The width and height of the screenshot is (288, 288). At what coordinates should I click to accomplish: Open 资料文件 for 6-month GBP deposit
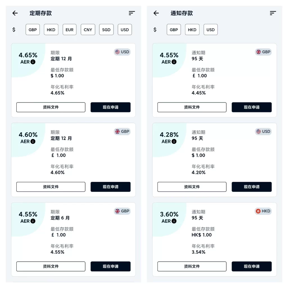tap(51, 266)
